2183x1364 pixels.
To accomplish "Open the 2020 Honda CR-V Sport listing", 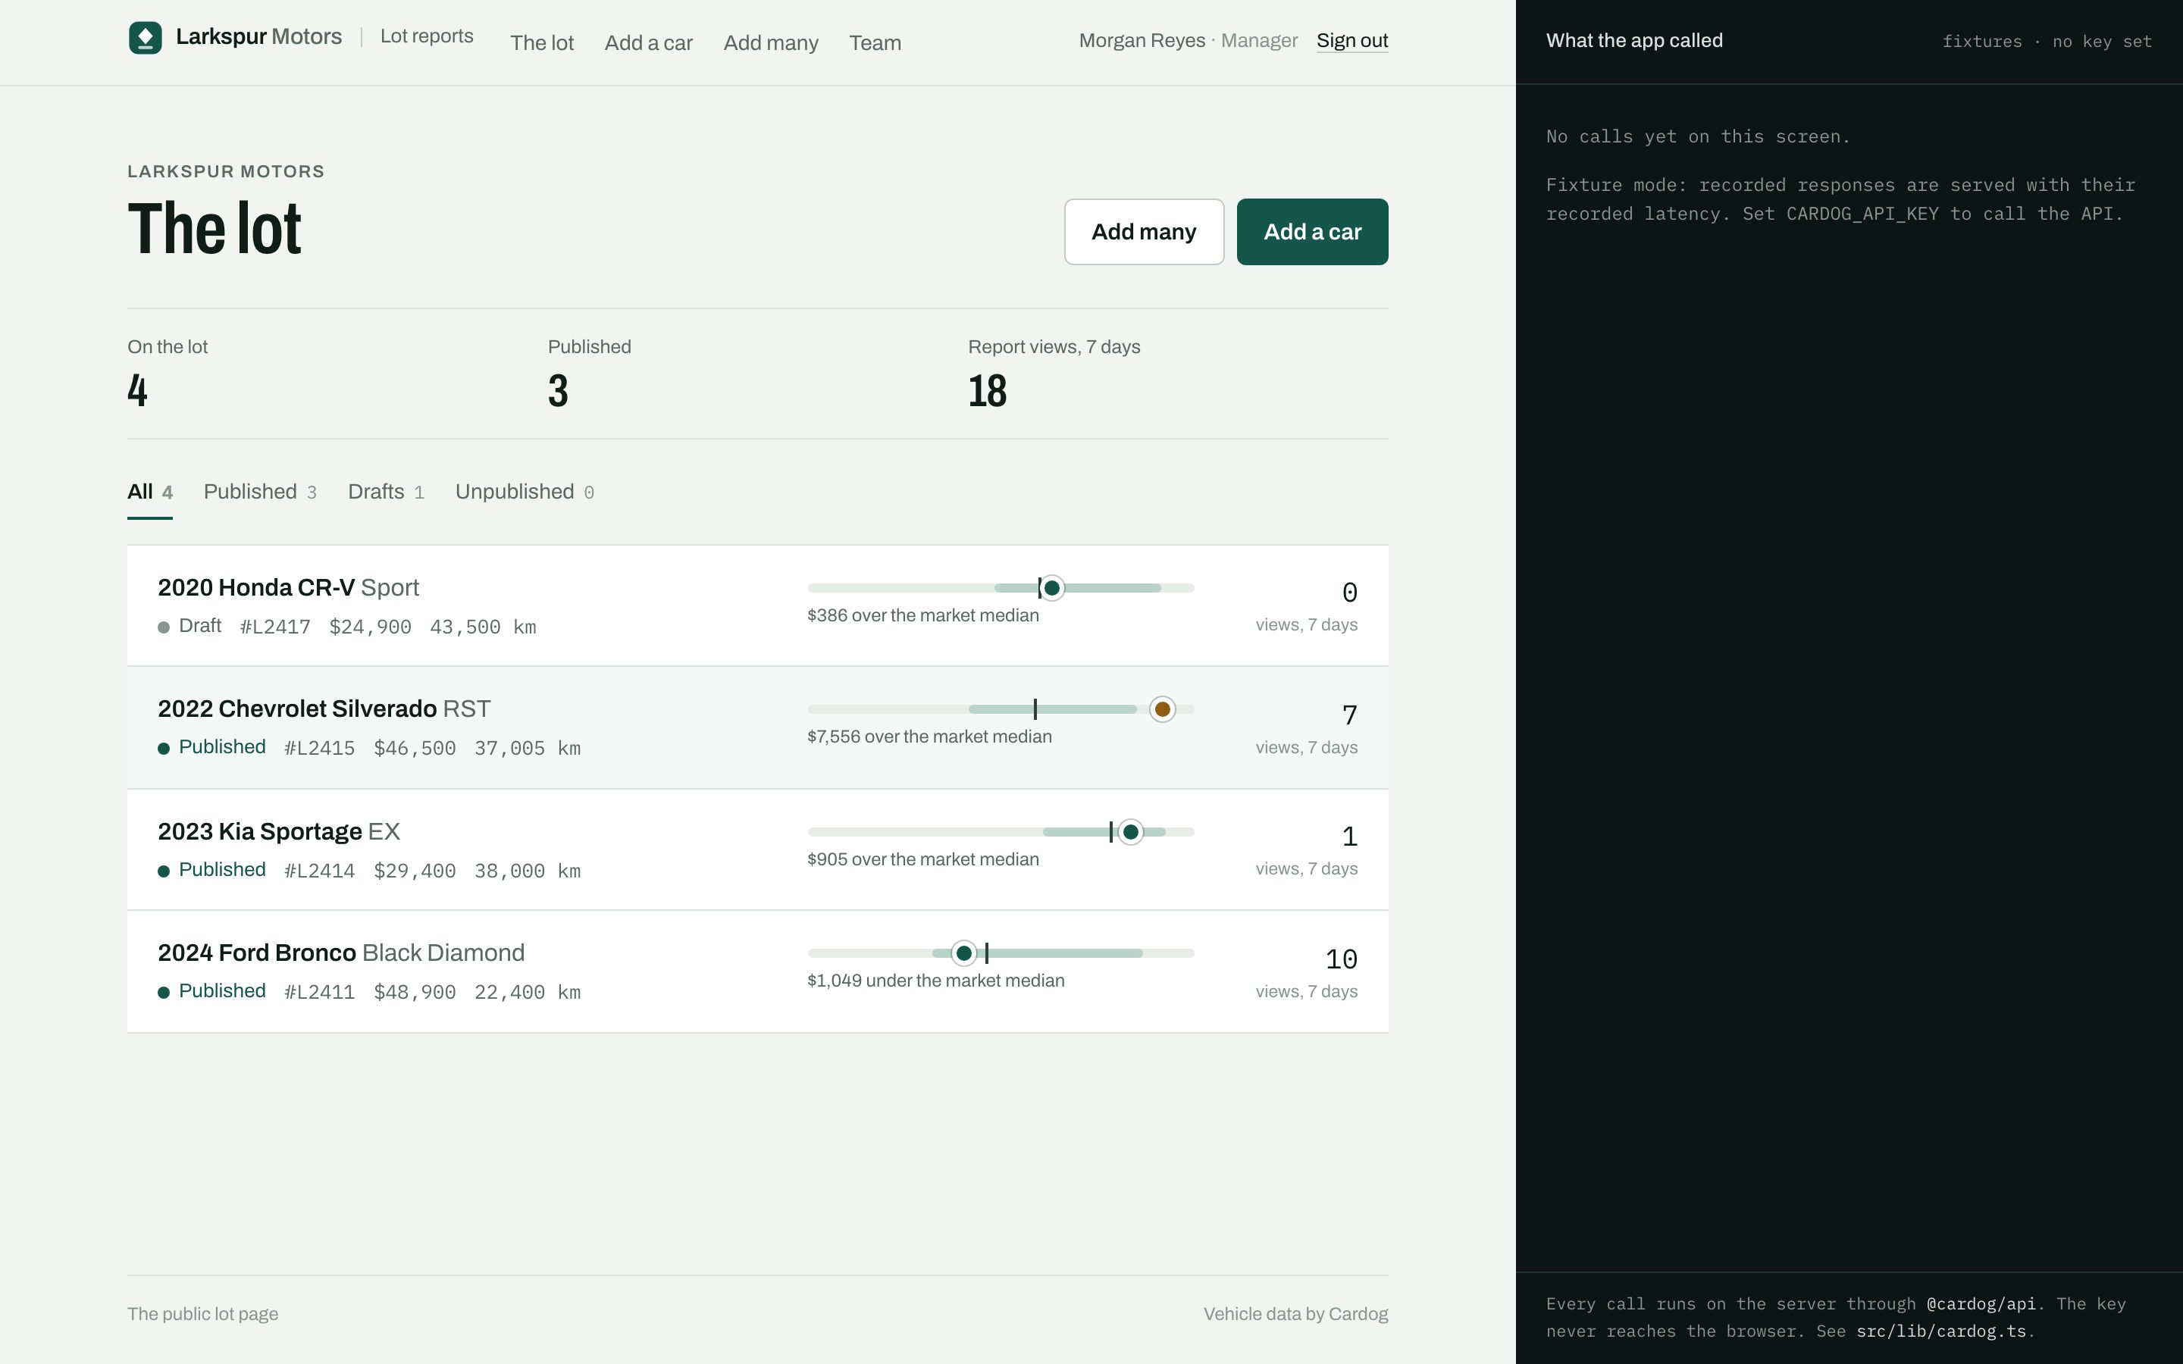I will tap(758, 605).
